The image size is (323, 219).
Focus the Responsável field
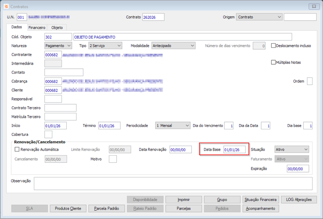[53, 99]
